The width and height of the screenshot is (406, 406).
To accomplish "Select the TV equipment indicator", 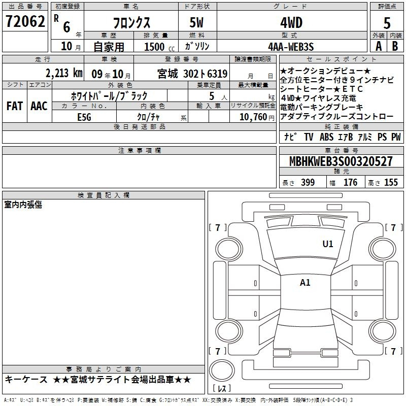I will [x=309, y=137].
